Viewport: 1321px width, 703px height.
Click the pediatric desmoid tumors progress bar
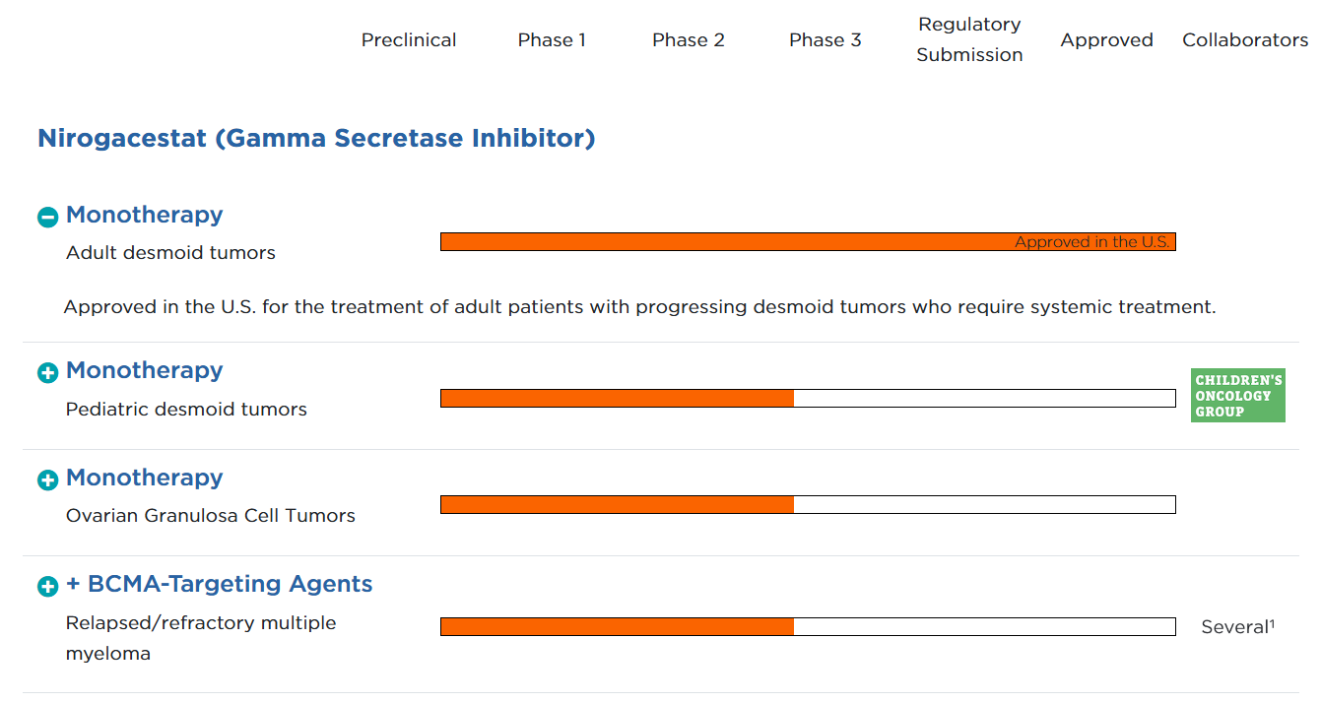(x=808, y=398)
